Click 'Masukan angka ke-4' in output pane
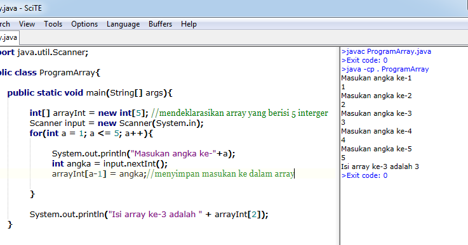Image resolution: width=468 pixels, height=245 pixels. coord(377,131)
